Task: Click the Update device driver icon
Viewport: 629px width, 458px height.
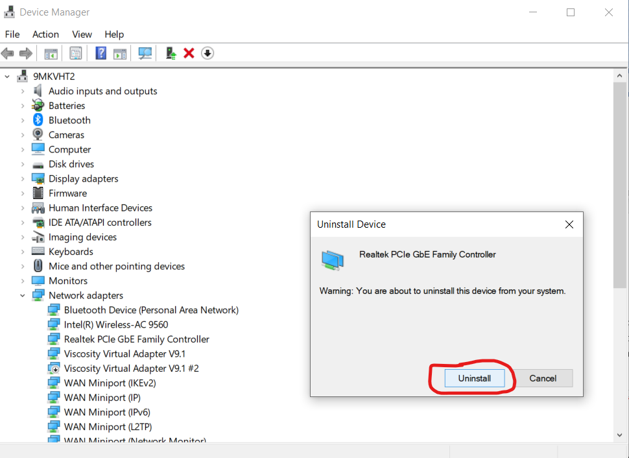Action: tap(171, 53)
